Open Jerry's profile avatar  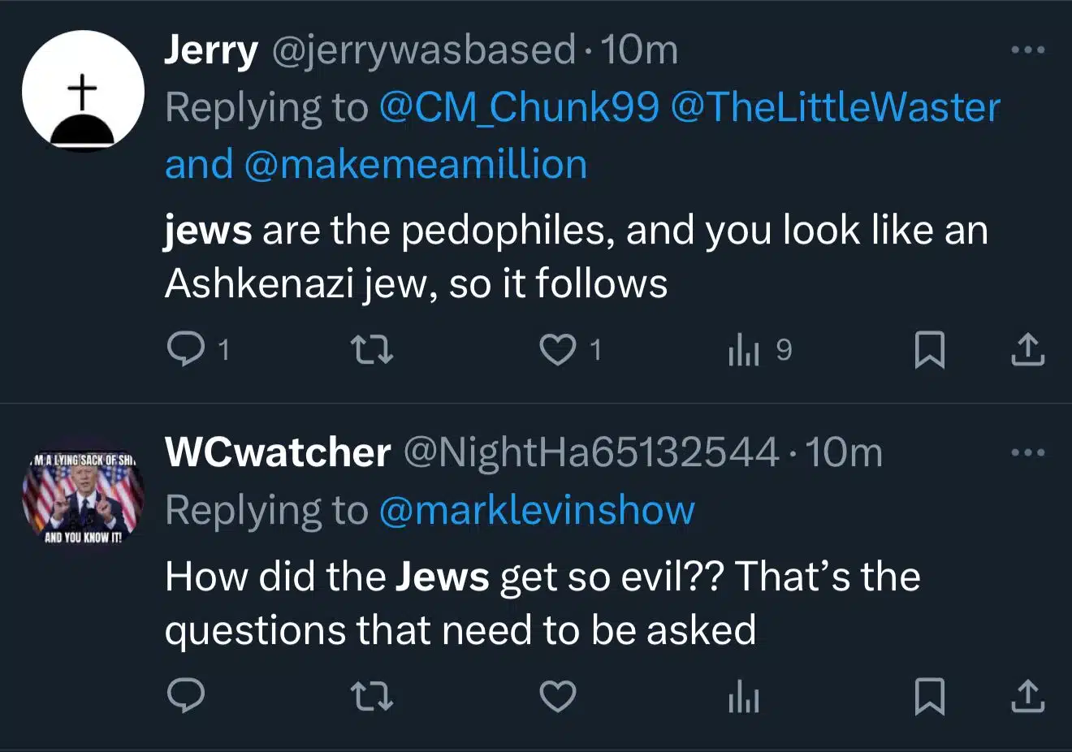83,91
